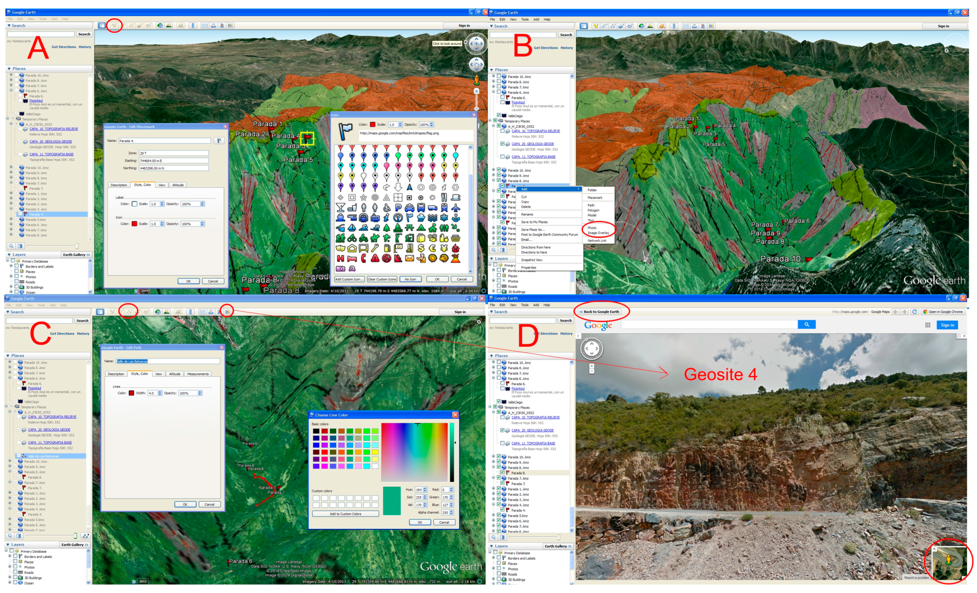Click Add Placemark pushpin in panel A toolbar

pyautogui.click(x=114, y=26)
